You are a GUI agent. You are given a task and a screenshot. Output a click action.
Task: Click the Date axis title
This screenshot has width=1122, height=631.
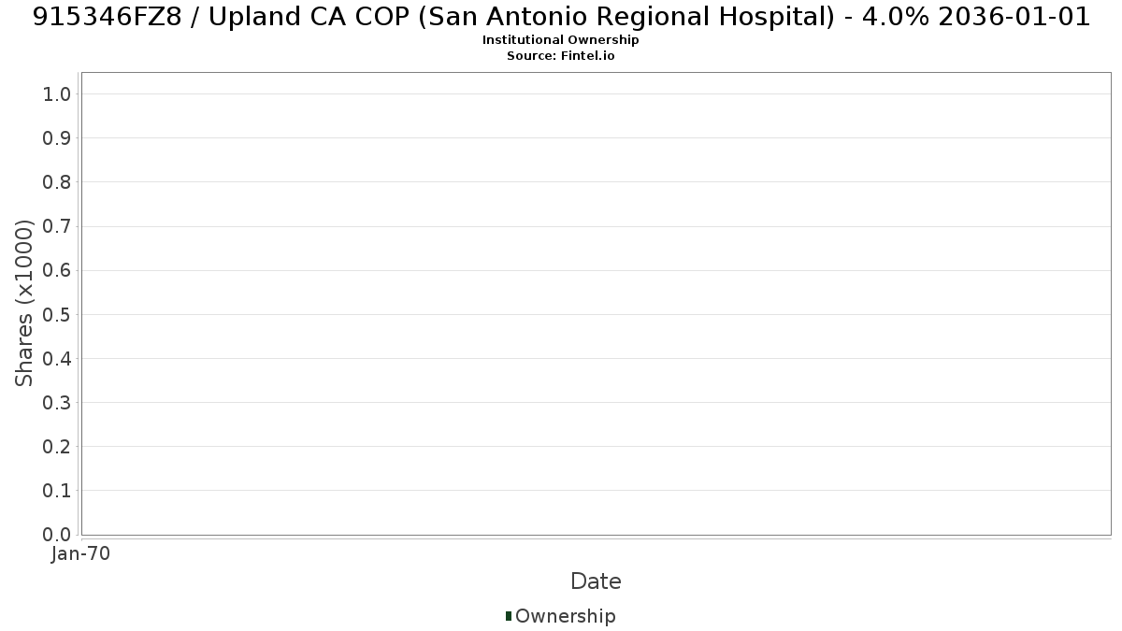click(x=596, y=581)
